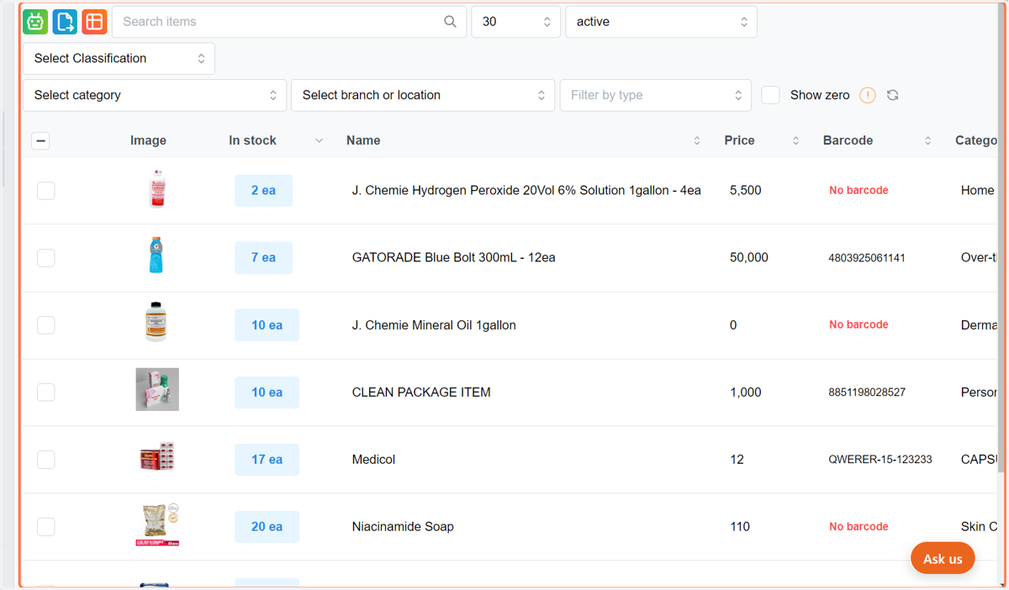Click the orange info warning icon
Viewport: 1009px width, 590px height.
[x=868, y=95]
